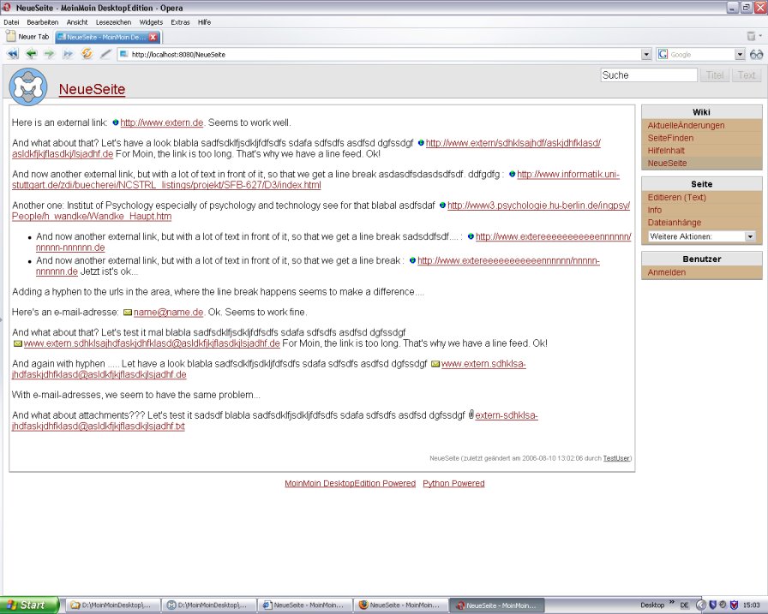Click the rewind navigation icon
The width and height of the screenshot is (768, 614).
point(13,54)
